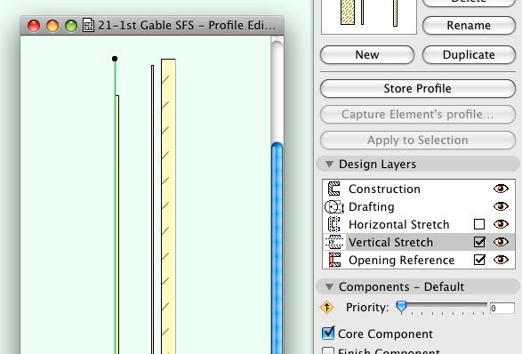Uncheck Core Component checkbox

click(x=328, y=334)
